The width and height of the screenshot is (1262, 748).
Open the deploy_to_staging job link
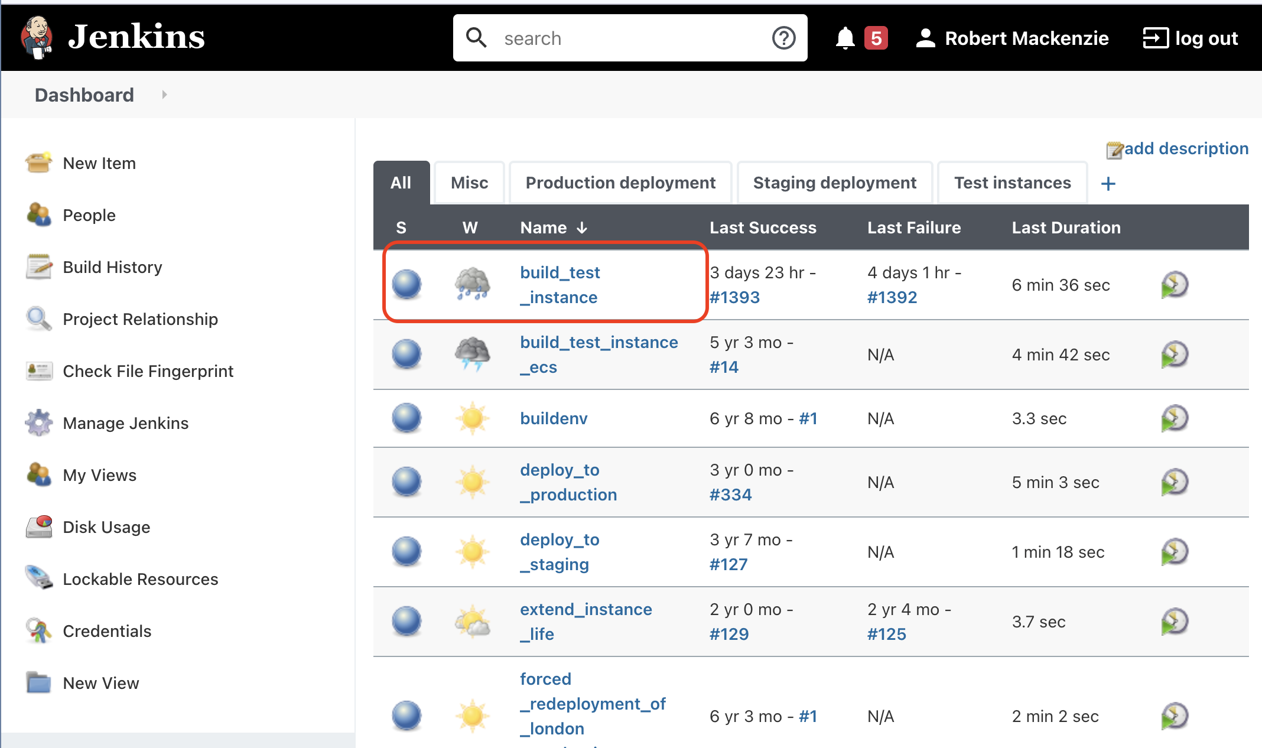click(x=560, y=552)
